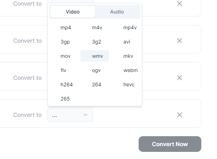Pick mov from the format grid
Viewport: 217px width, 159px height.
66,56
